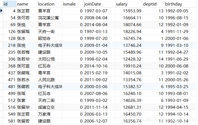This screenshot has width=198, height=125.
Task: Select name 张若梅
Action: click(27, 52)
